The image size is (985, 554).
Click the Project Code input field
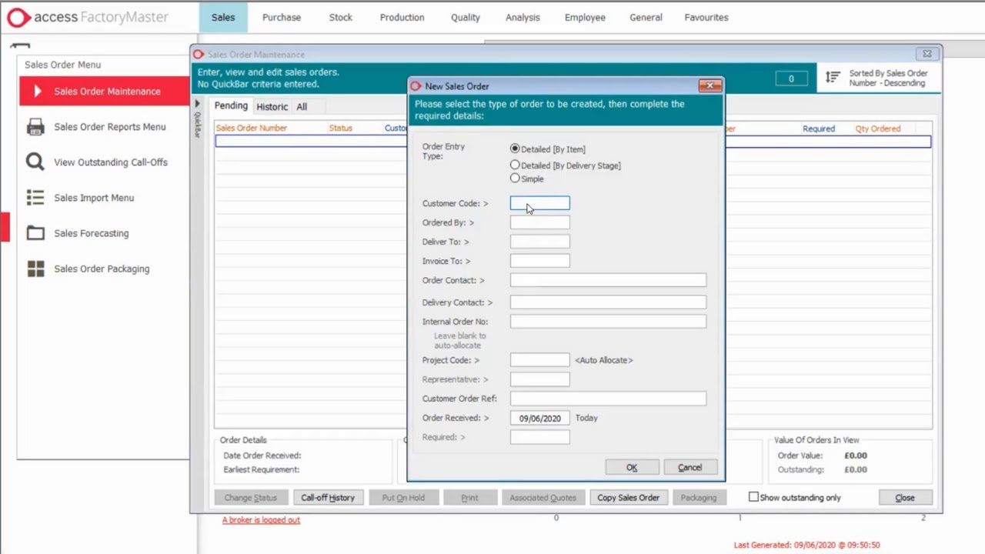coord(540,360)
